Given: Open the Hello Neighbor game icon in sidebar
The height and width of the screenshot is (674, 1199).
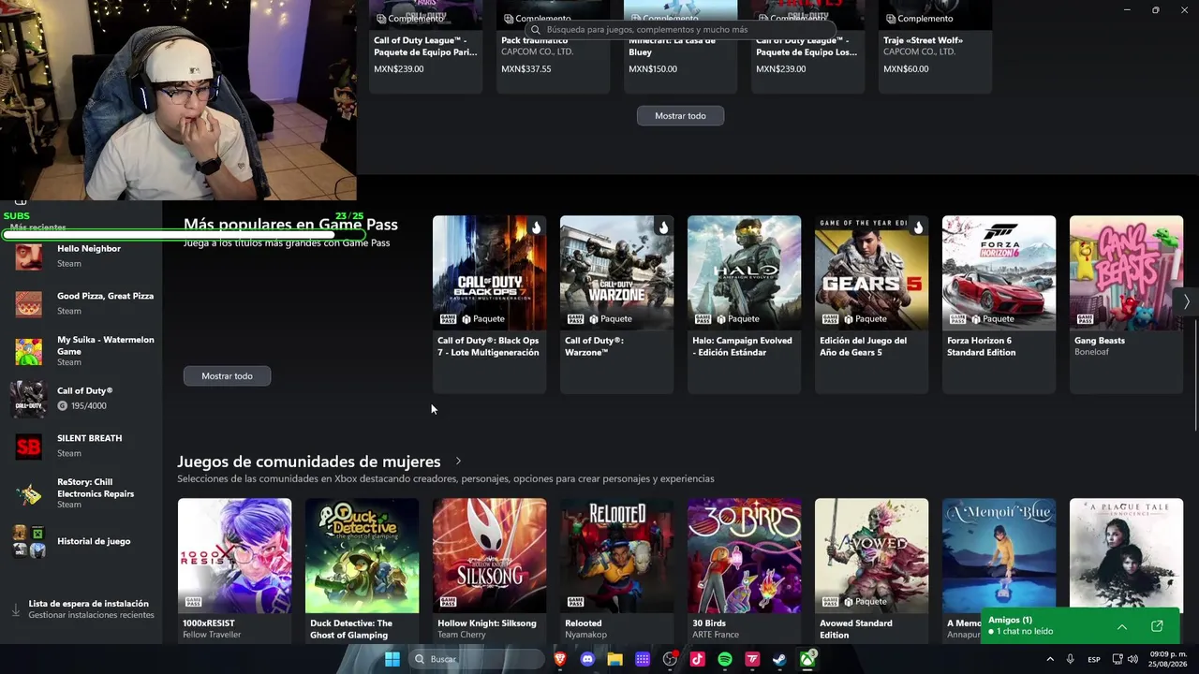Looking at the screenshot, I should pos(28,256).
